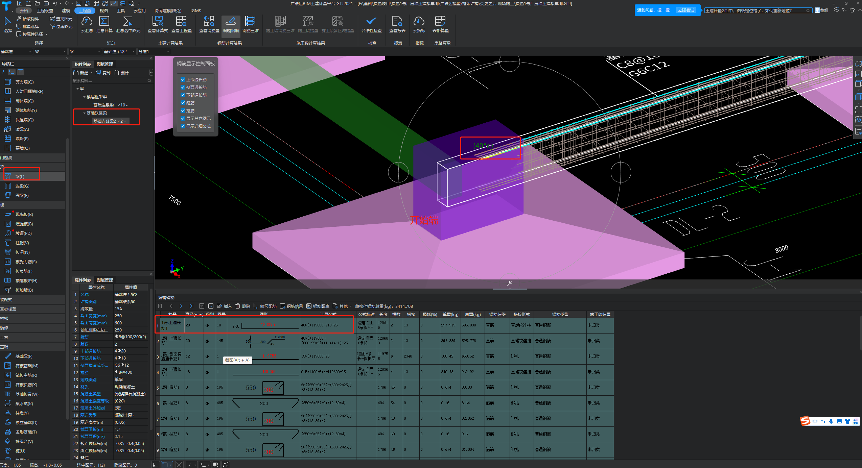Screen dimensions: 862x468
Task: Open 钢筋图库 rebar library
Action: pos(318,306)
